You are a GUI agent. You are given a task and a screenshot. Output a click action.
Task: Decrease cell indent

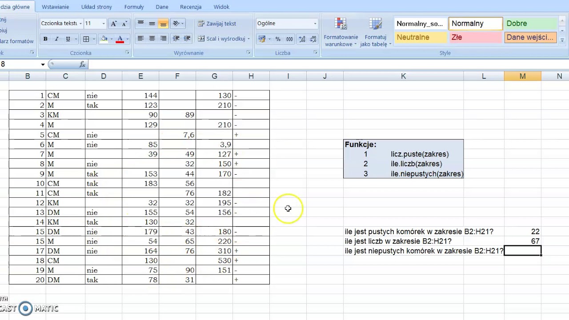tap(176, 39)
